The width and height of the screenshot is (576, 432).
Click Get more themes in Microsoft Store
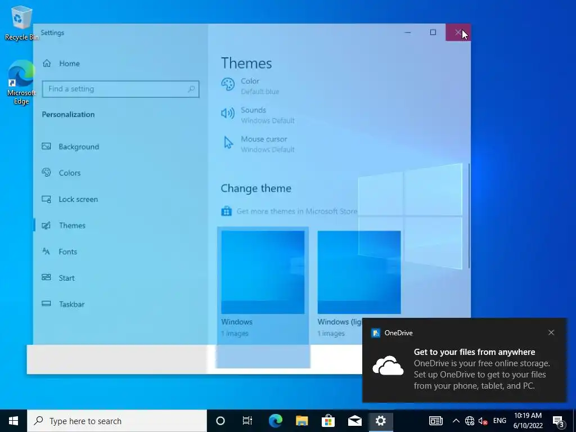[297, 211]
